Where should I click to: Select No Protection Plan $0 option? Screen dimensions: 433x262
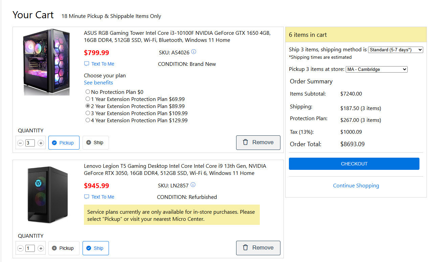(88, 92)
